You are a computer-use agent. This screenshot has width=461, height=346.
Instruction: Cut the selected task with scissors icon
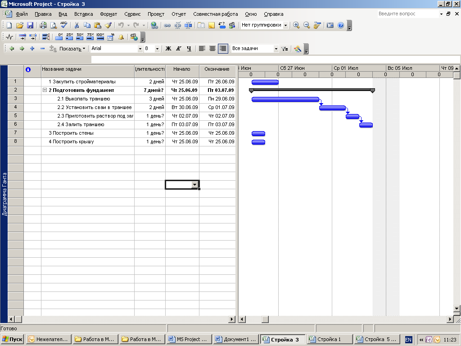pyautogui.click(x=77, y=25)
